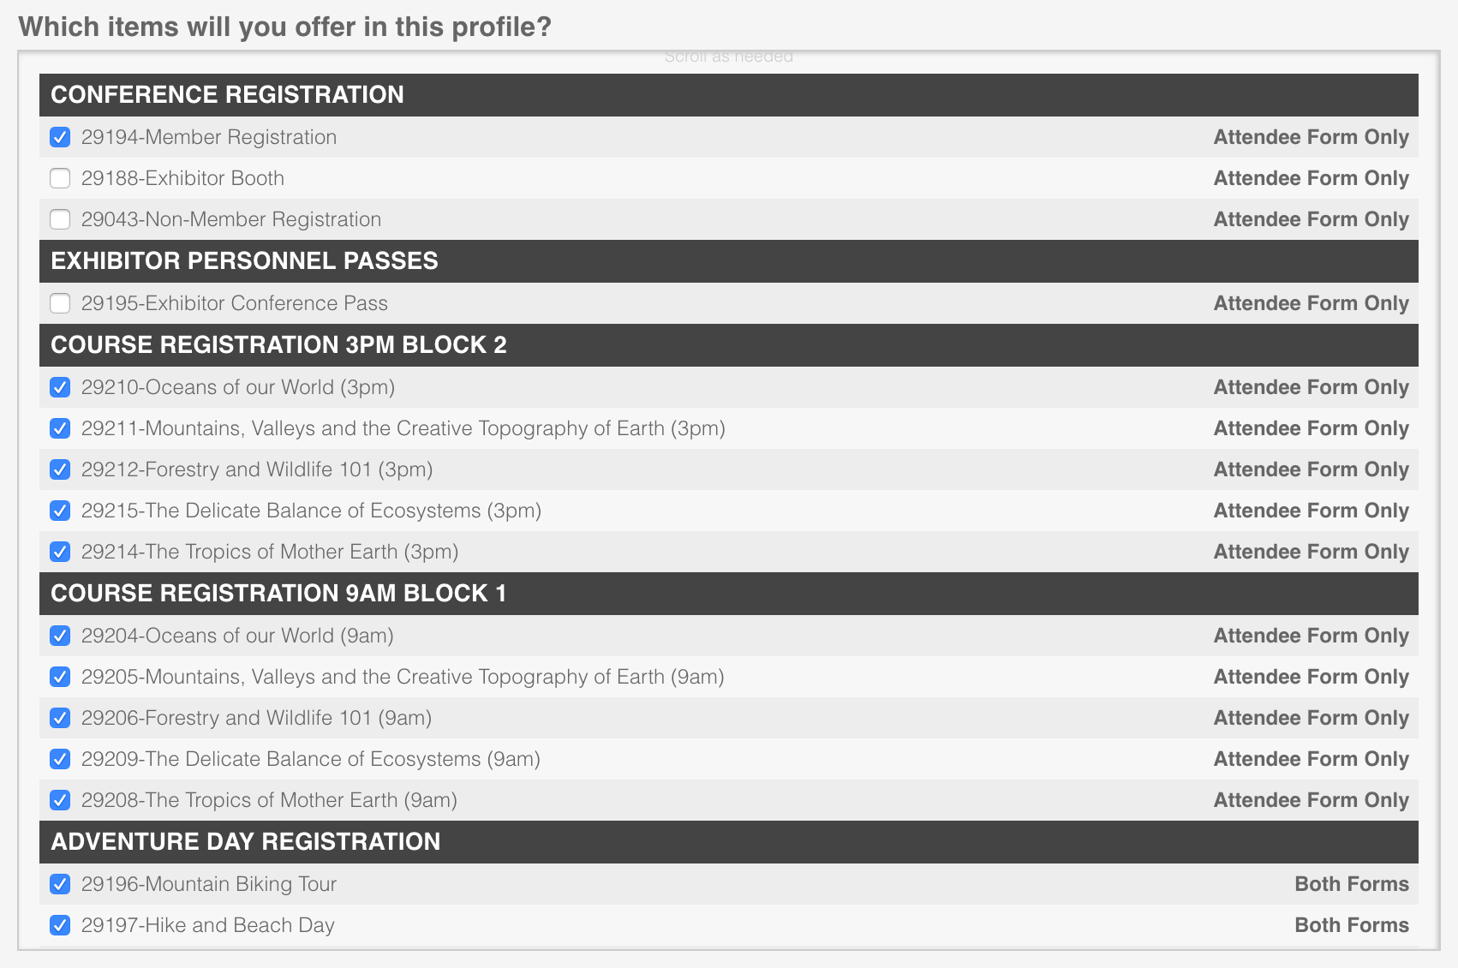The image size is (1458, 968).
Task: Deselect 29205-Mountains, Valleys 9am course checkbox
Action: [60, 677]
